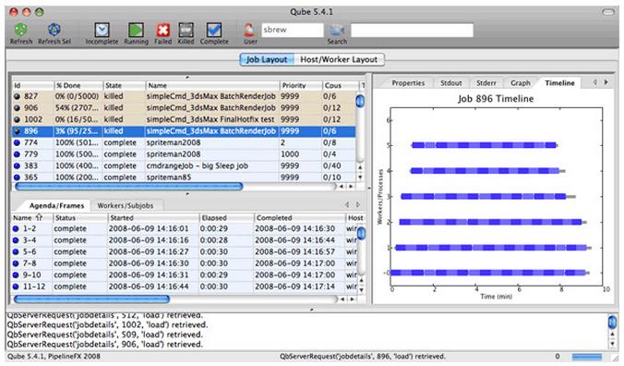Open the Graph tab

(x=520, y=83)
